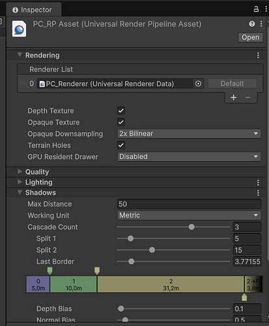Open the Opaque Downsampling dropdown
The height and width of the screenshot is (326, 269).
(189, 134)
